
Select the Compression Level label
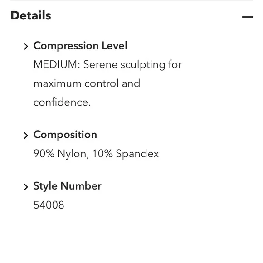pyautogui.click(x=80, y=46)
